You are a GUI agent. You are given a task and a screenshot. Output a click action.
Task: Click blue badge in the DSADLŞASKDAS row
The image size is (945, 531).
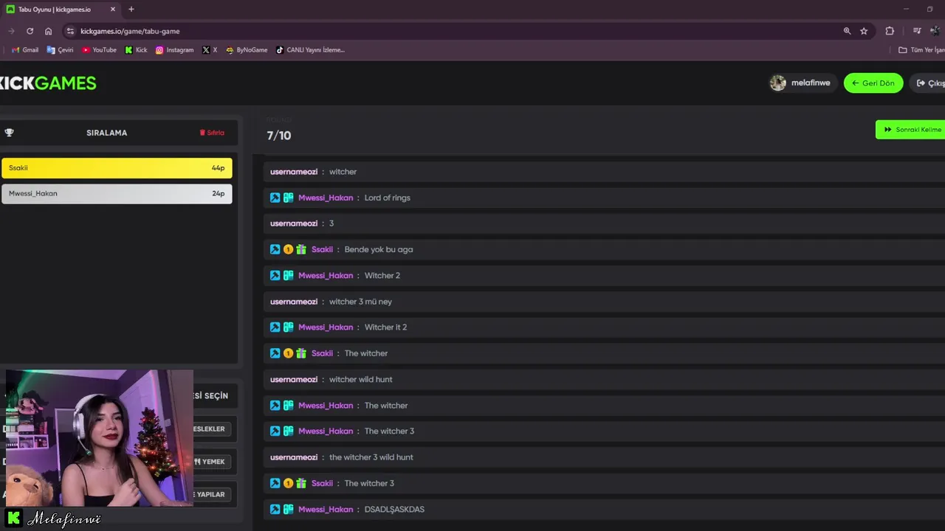click(275, 509)
